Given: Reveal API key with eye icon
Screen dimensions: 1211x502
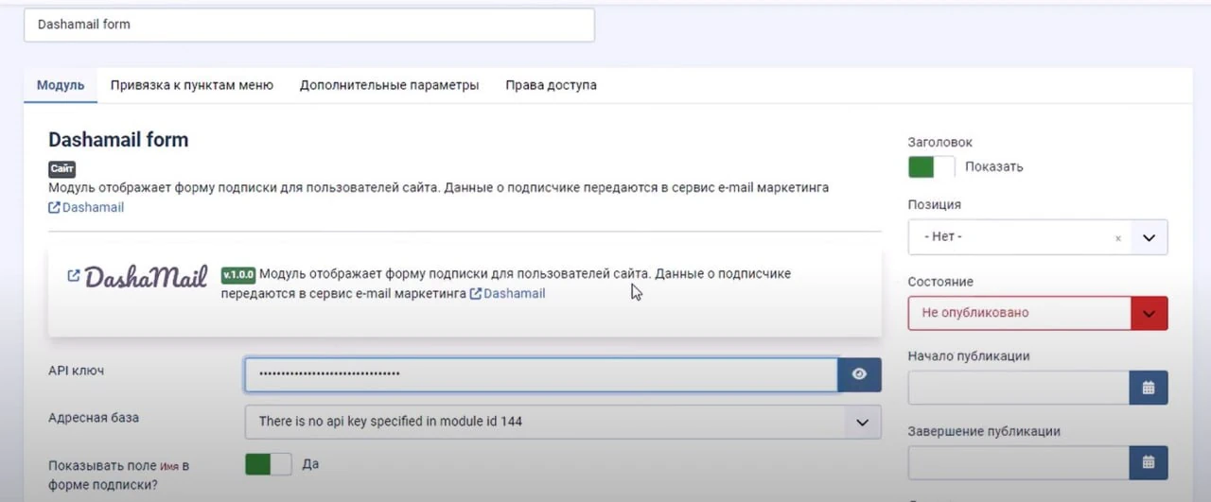Looking at the screenshot, I should pyautogui.click(x=859, y=374).
